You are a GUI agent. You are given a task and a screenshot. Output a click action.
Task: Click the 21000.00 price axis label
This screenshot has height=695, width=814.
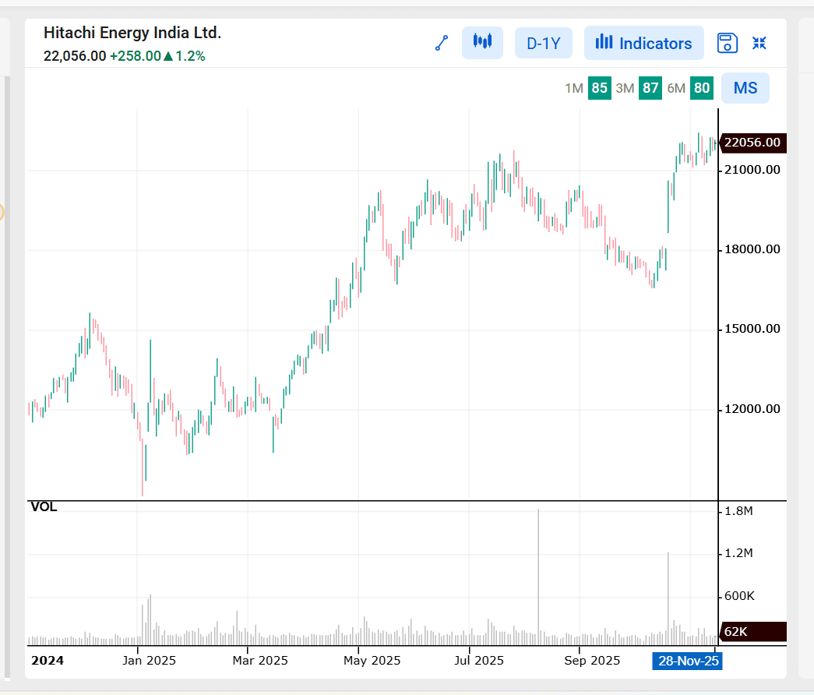pos(752,170)
